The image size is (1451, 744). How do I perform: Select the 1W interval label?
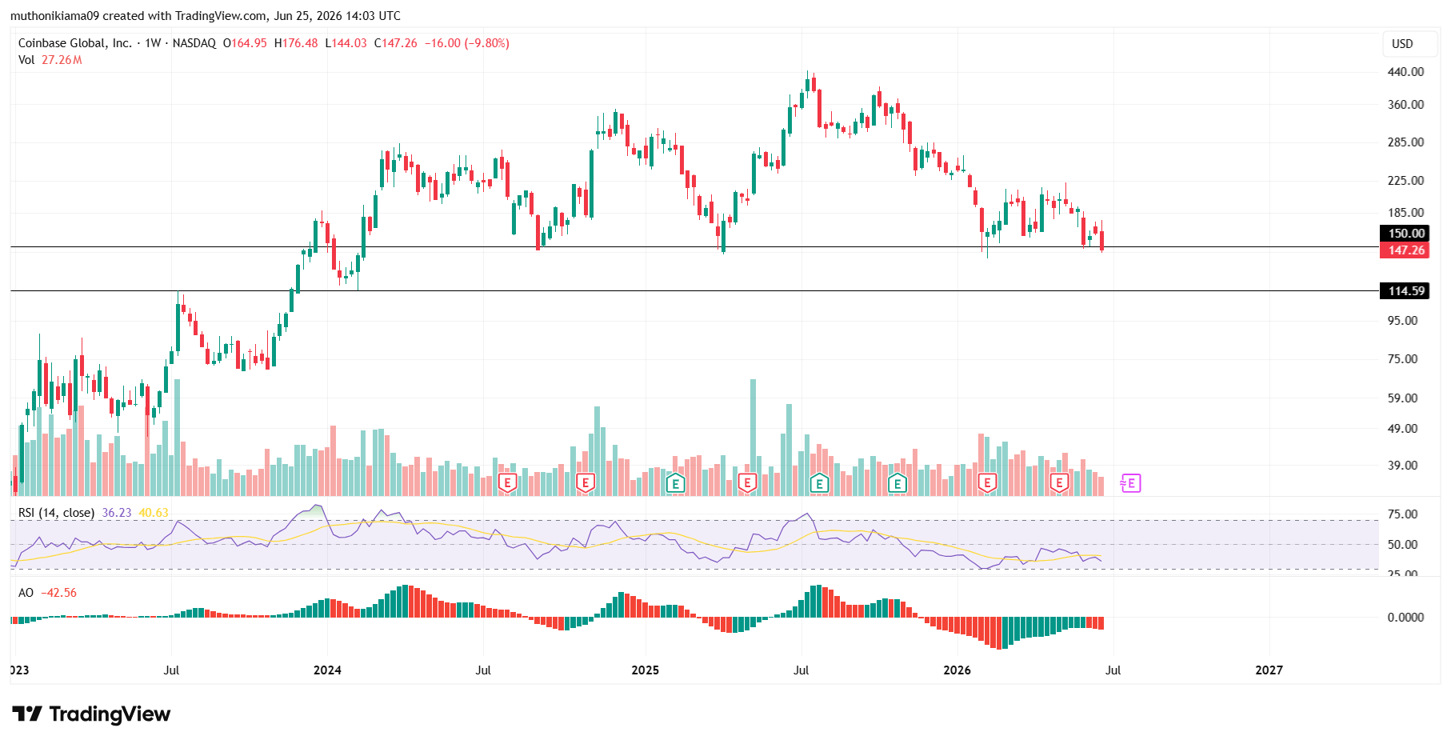(x=153, y=43)
